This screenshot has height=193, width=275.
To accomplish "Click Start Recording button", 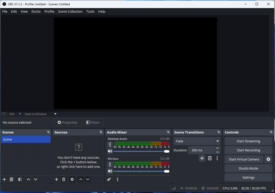I will pos(248,150).
